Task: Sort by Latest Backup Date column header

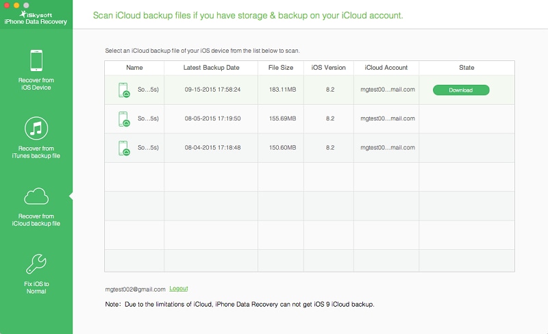Action: pos(211,68)
